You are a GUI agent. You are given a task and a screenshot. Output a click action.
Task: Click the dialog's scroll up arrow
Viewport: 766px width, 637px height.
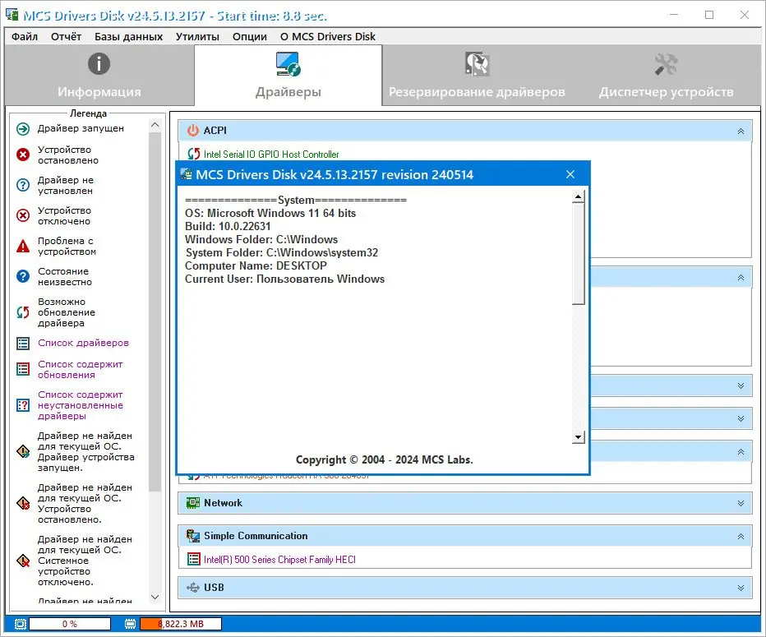pyautogui.click(x=578, y=197)
